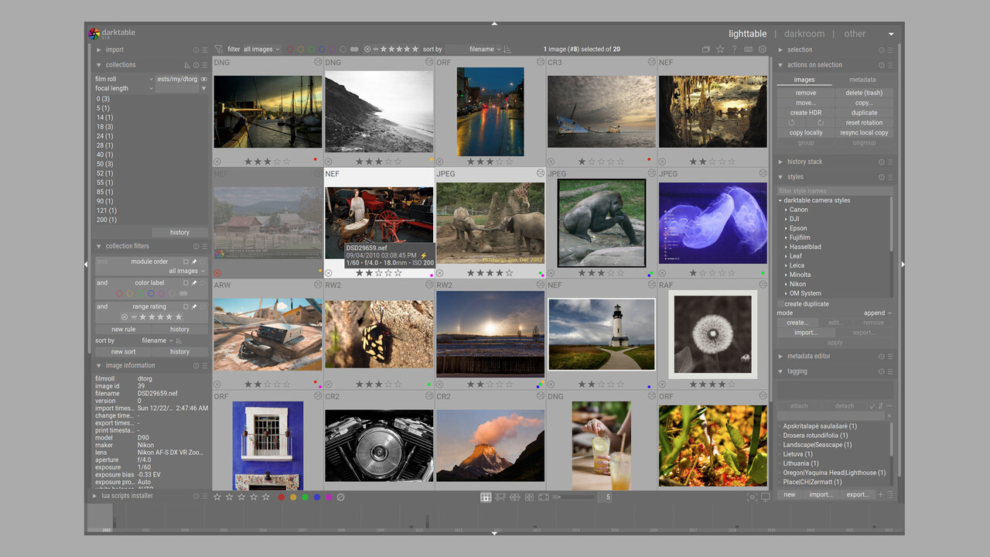Adjust the thumbnail zoom slider
The height and width of the screenshot is (557, 990).
[x=576, y=497]
